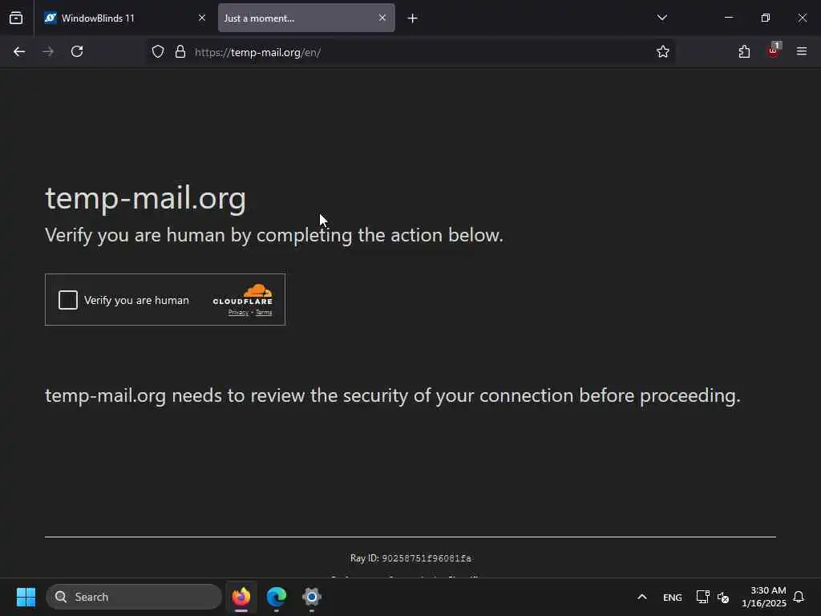Click the Ray ID text
The width and height of the screenshot is (821, 616).
tap(410, 558)
